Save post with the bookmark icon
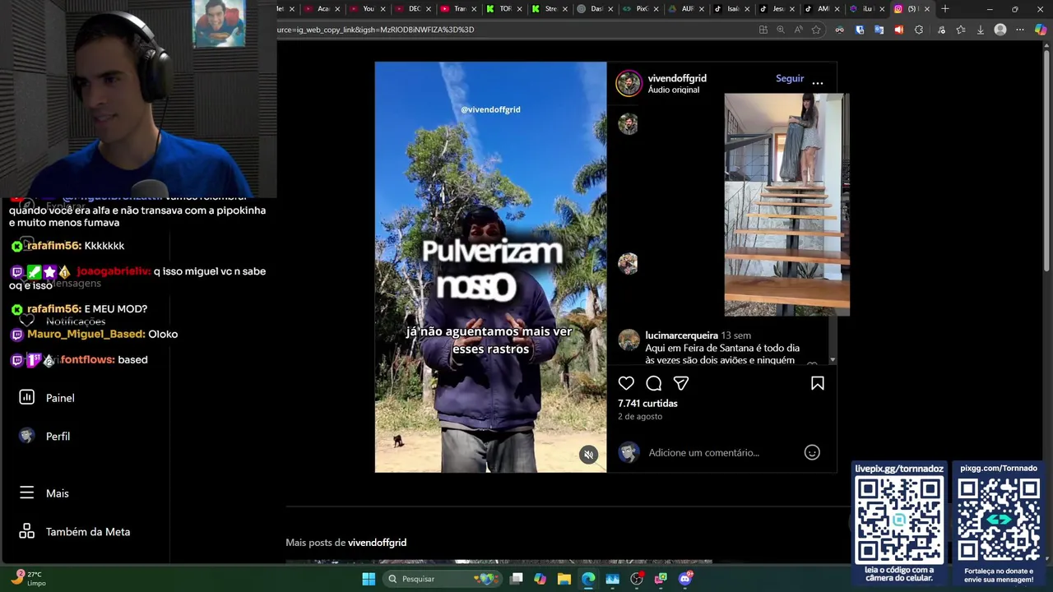Screen dimensions: 1053x592 coord(818,383)
